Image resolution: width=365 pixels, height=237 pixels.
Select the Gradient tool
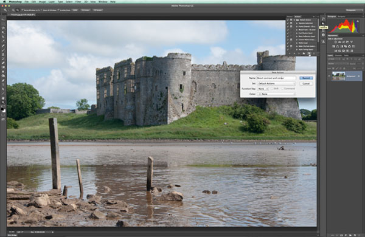pos(3,67)
